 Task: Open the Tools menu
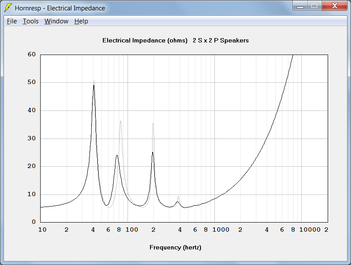click(x=31, y=21)
